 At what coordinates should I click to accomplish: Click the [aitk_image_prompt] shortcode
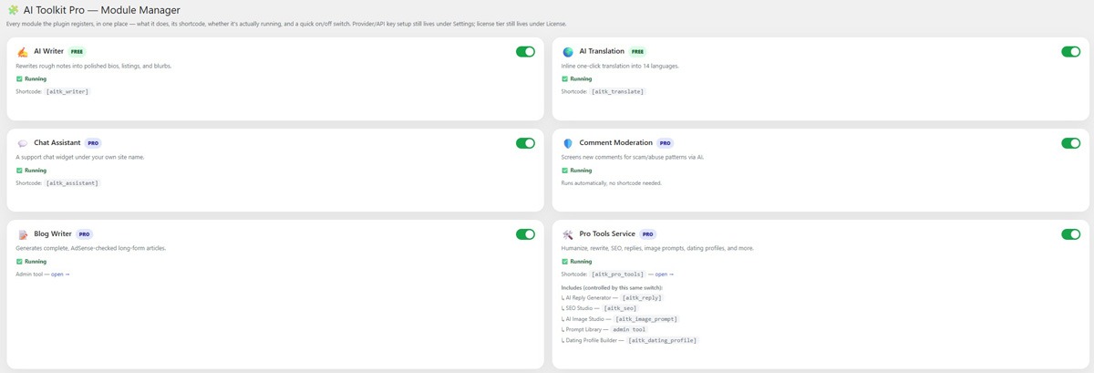646,319
